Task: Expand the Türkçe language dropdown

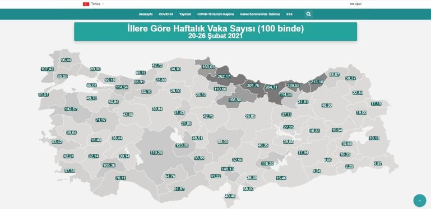Action: tap(98, 4)
